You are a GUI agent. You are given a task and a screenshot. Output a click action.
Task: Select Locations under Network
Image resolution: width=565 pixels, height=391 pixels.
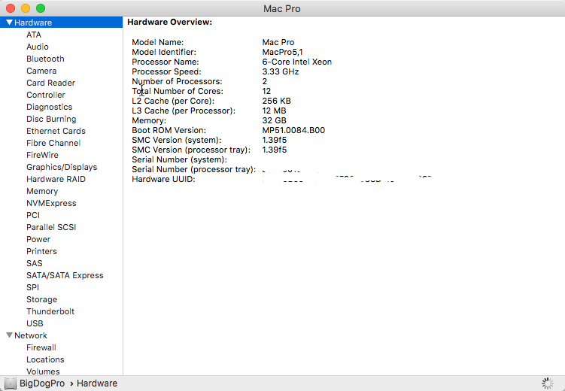coord(45,359)
